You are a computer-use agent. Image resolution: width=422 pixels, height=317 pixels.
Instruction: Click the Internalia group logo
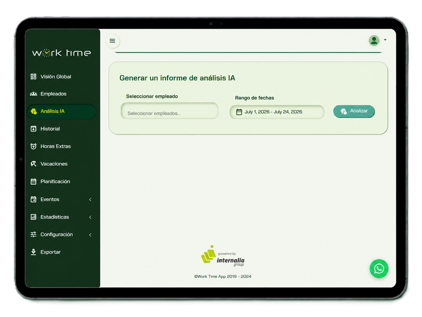223,255
